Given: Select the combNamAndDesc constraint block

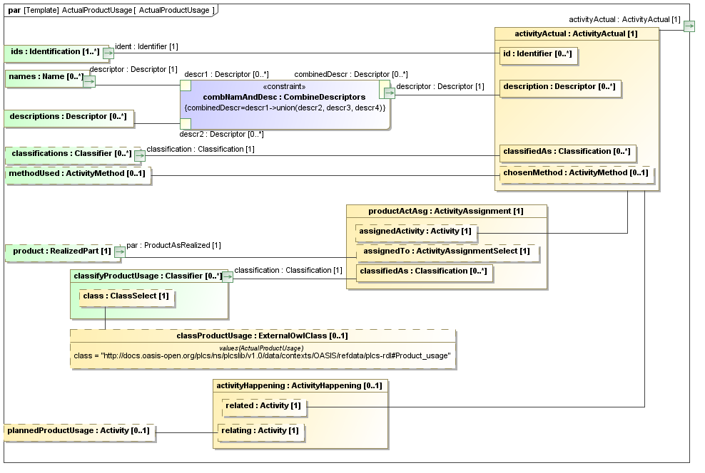Looking at the screenshot, I should 284,105.
